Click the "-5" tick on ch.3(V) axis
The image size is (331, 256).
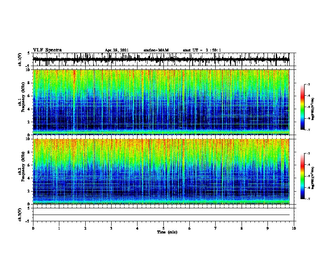click(x=28, y=221)
